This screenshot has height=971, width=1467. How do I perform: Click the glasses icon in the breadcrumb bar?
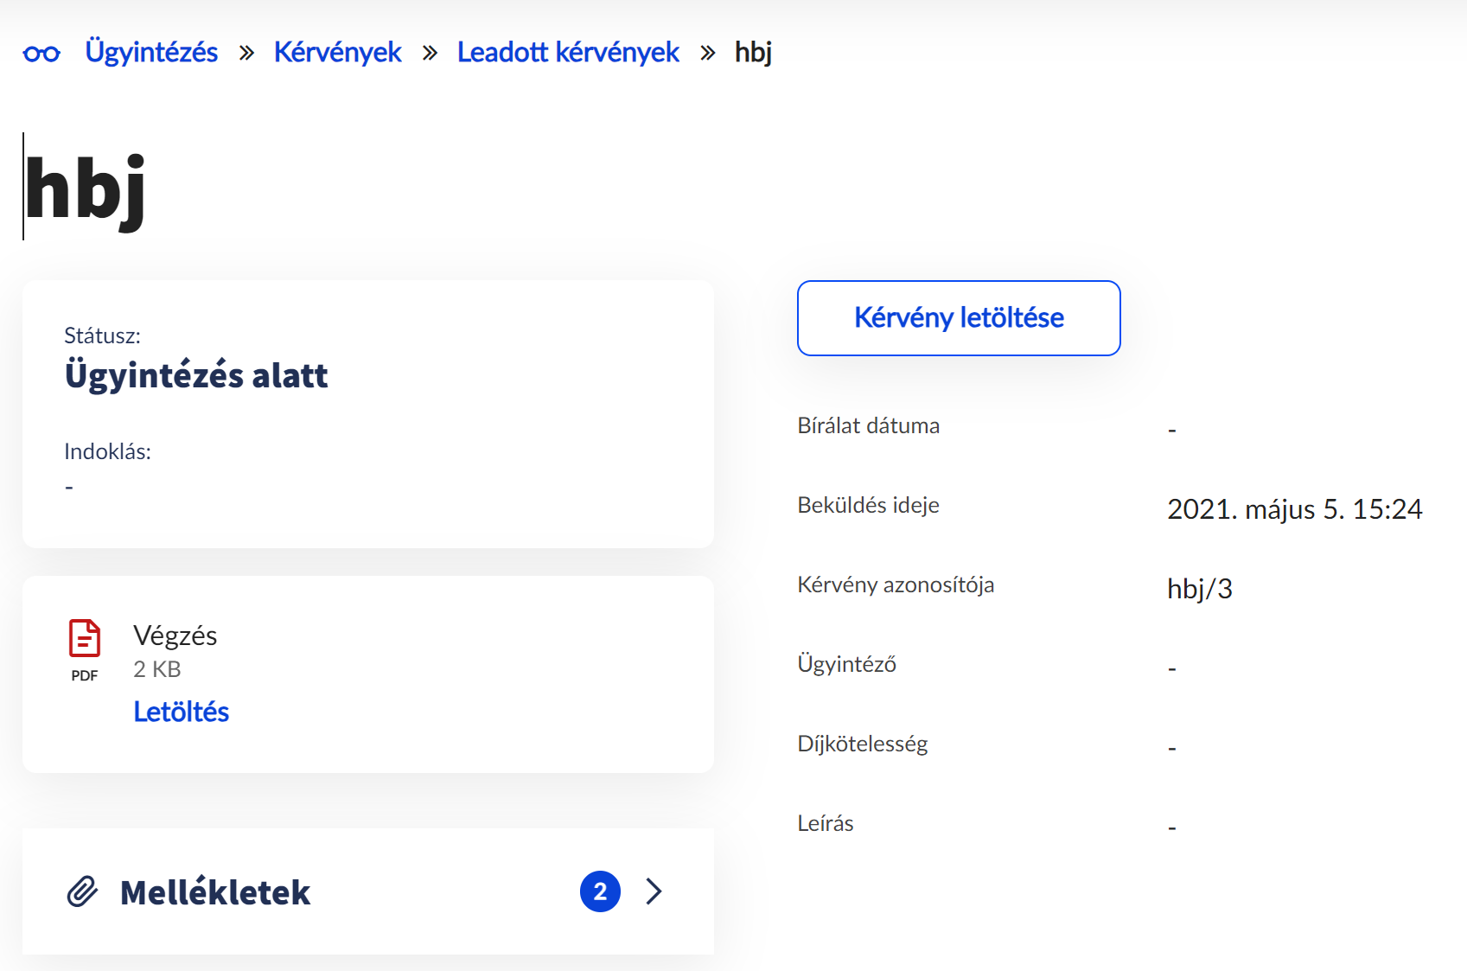point(42,52)
